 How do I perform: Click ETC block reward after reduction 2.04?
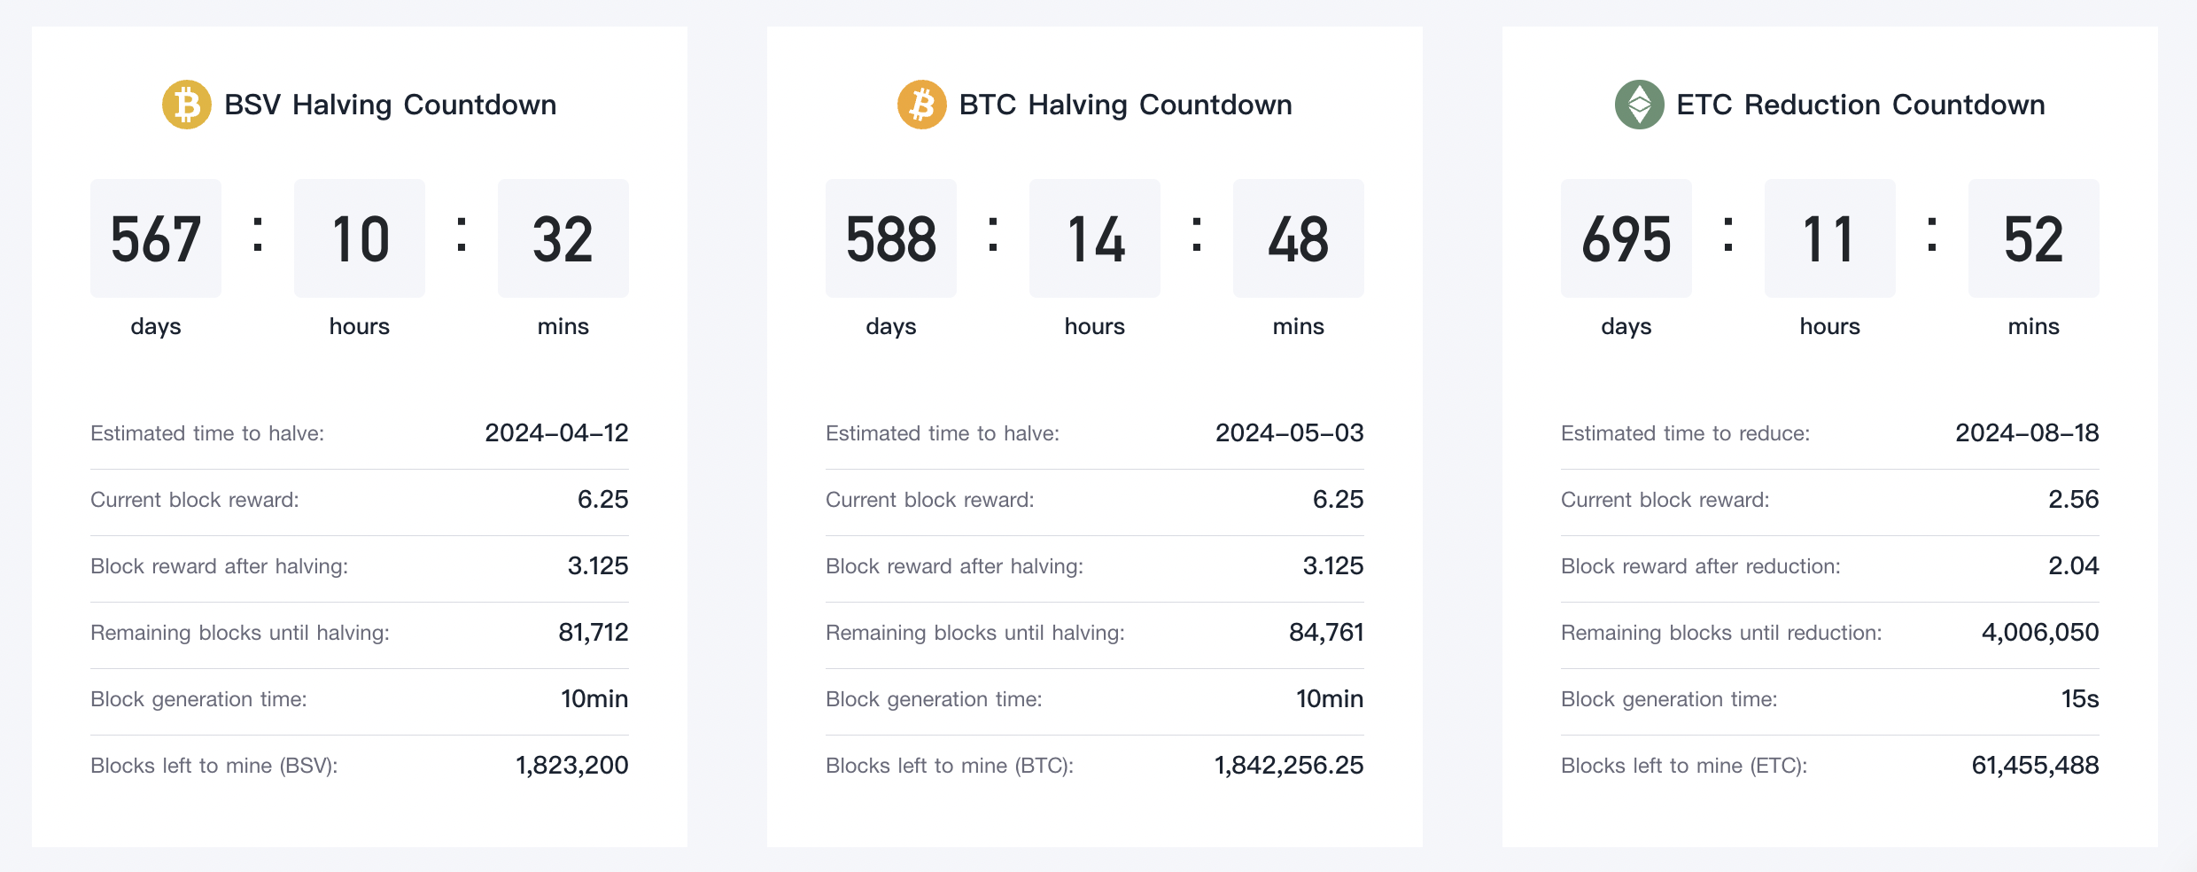[x=2073, y=565]
